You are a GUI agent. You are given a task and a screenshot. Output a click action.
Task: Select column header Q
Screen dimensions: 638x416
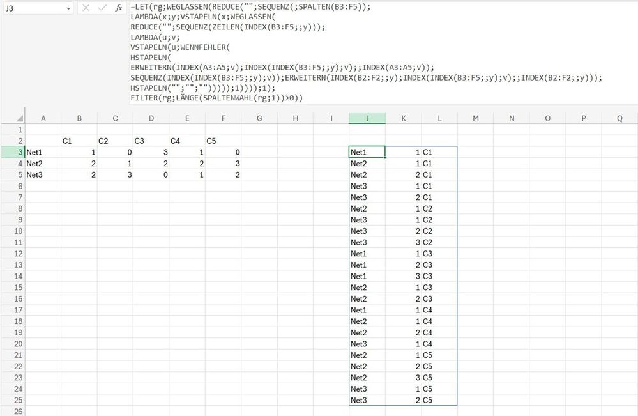pos(619,118)
